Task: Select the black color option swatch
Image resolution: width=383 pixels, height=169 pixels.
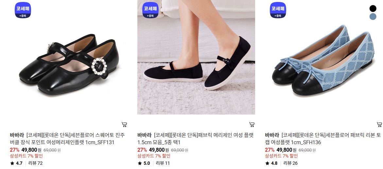Action: pos(373,8)
